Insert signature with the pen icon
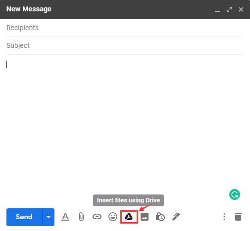The height and width of the screenshot is (231, 250). [176, 217]
